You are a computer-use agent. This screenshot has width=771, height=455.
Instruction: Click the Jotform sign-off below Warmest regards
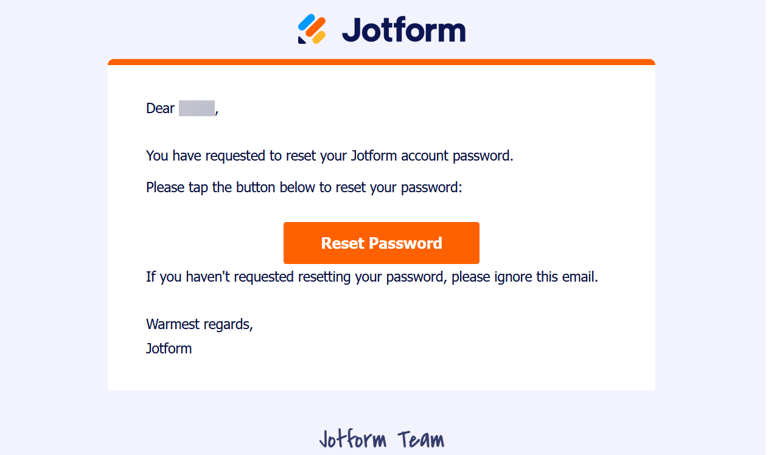click(169, 349)
